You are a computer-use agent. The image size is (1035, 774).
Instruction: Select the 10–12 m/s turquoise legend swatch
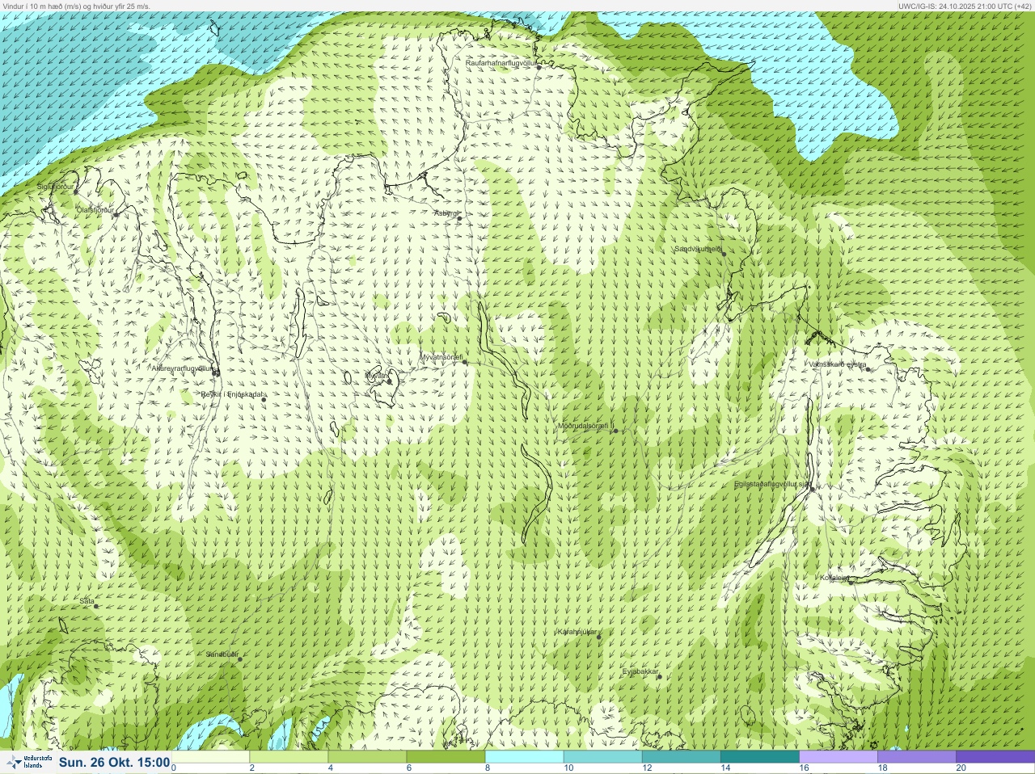(602, 757)
